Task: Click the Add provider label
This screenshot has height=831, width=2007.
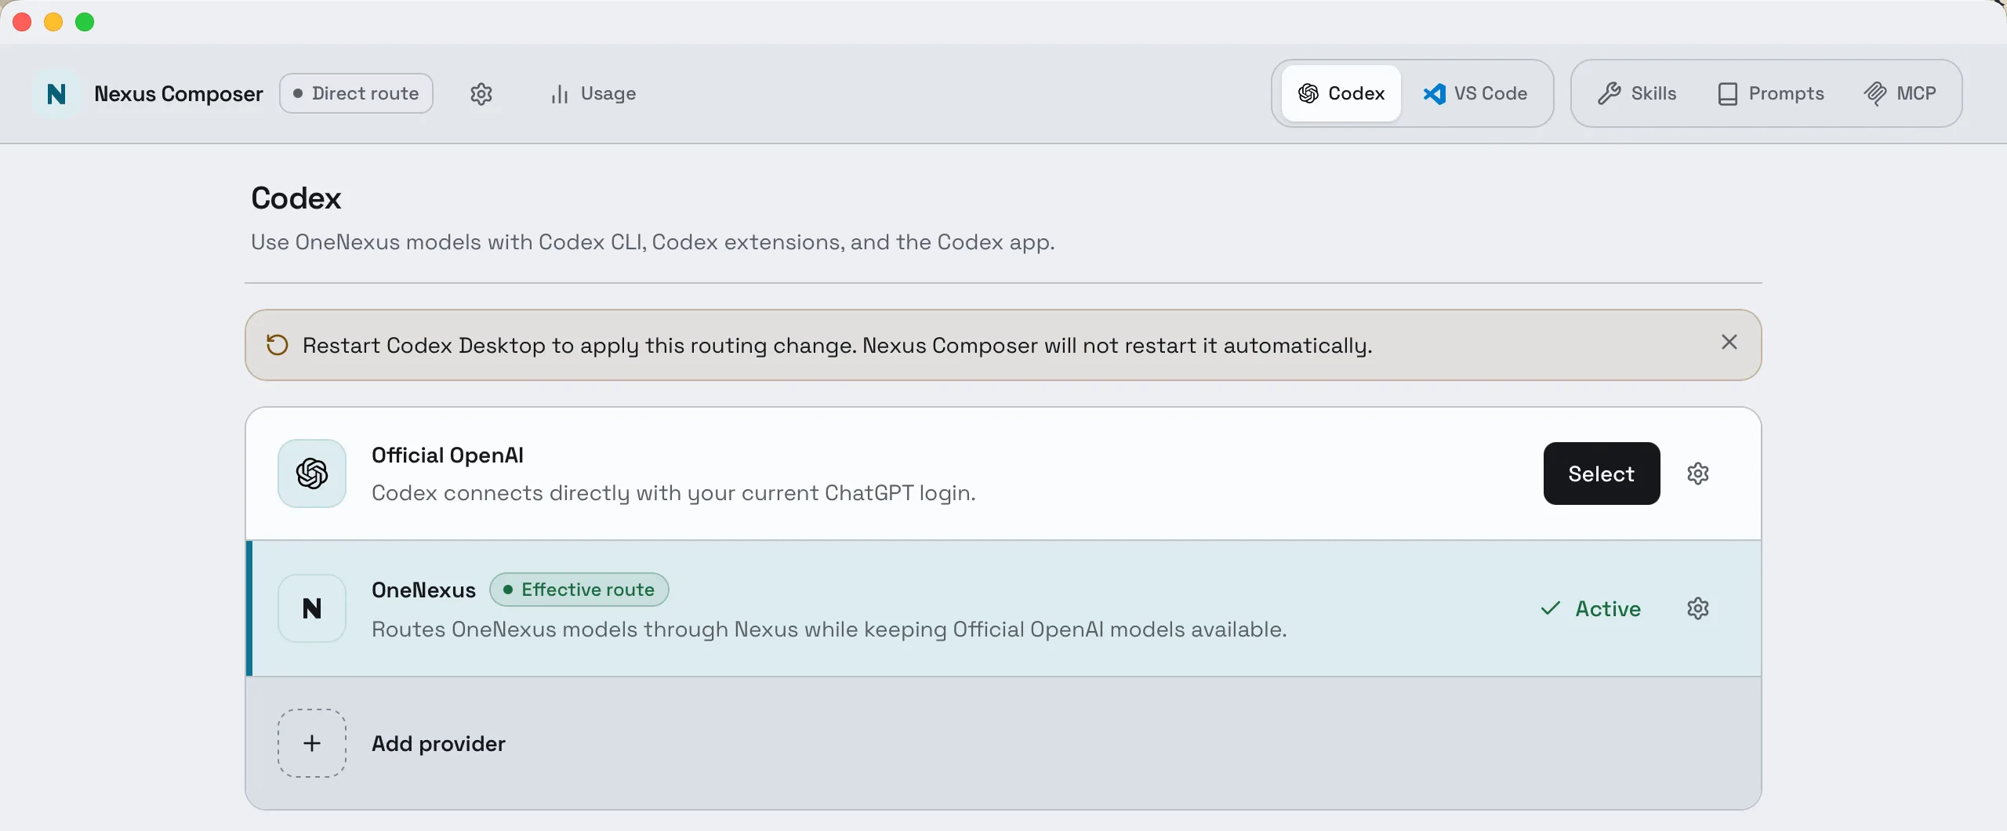Action: pos(438,743)
